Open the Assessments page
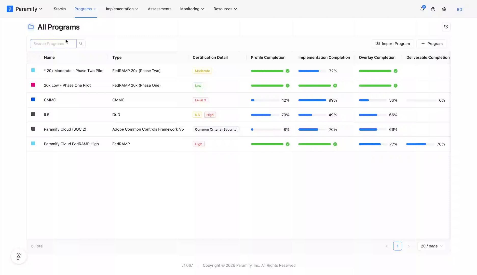The height and width of the screenshot is (275, 477). pyautogui.click(x=159, y=9)
